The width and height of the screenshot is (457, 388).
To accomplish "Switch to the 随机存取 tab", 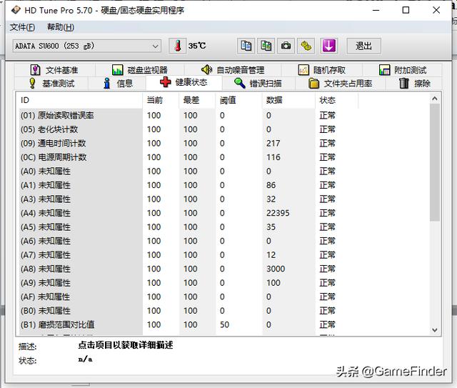I will pos(322,70).
